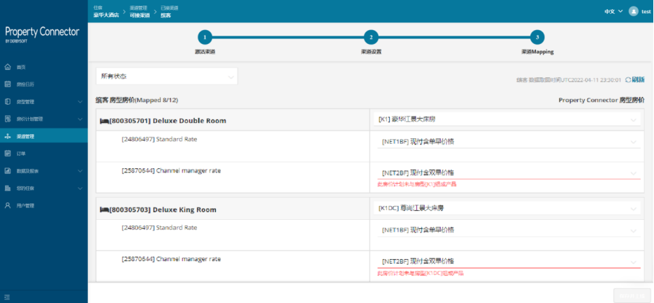Click Standard Rate under Deluxe King Room
Screen dimensions: 654x303
(x=159, y=228)
